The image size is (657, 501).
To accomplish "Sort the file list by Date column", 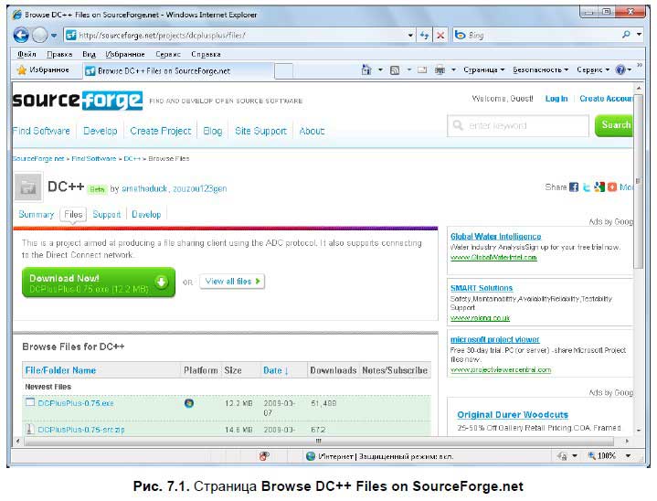I will tap(275, 370).
